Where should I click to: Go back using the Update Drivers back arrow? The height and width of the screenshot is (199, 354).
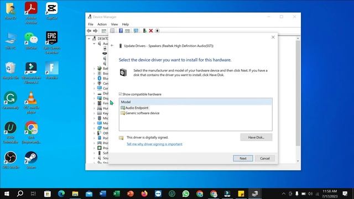coord(112,45)
